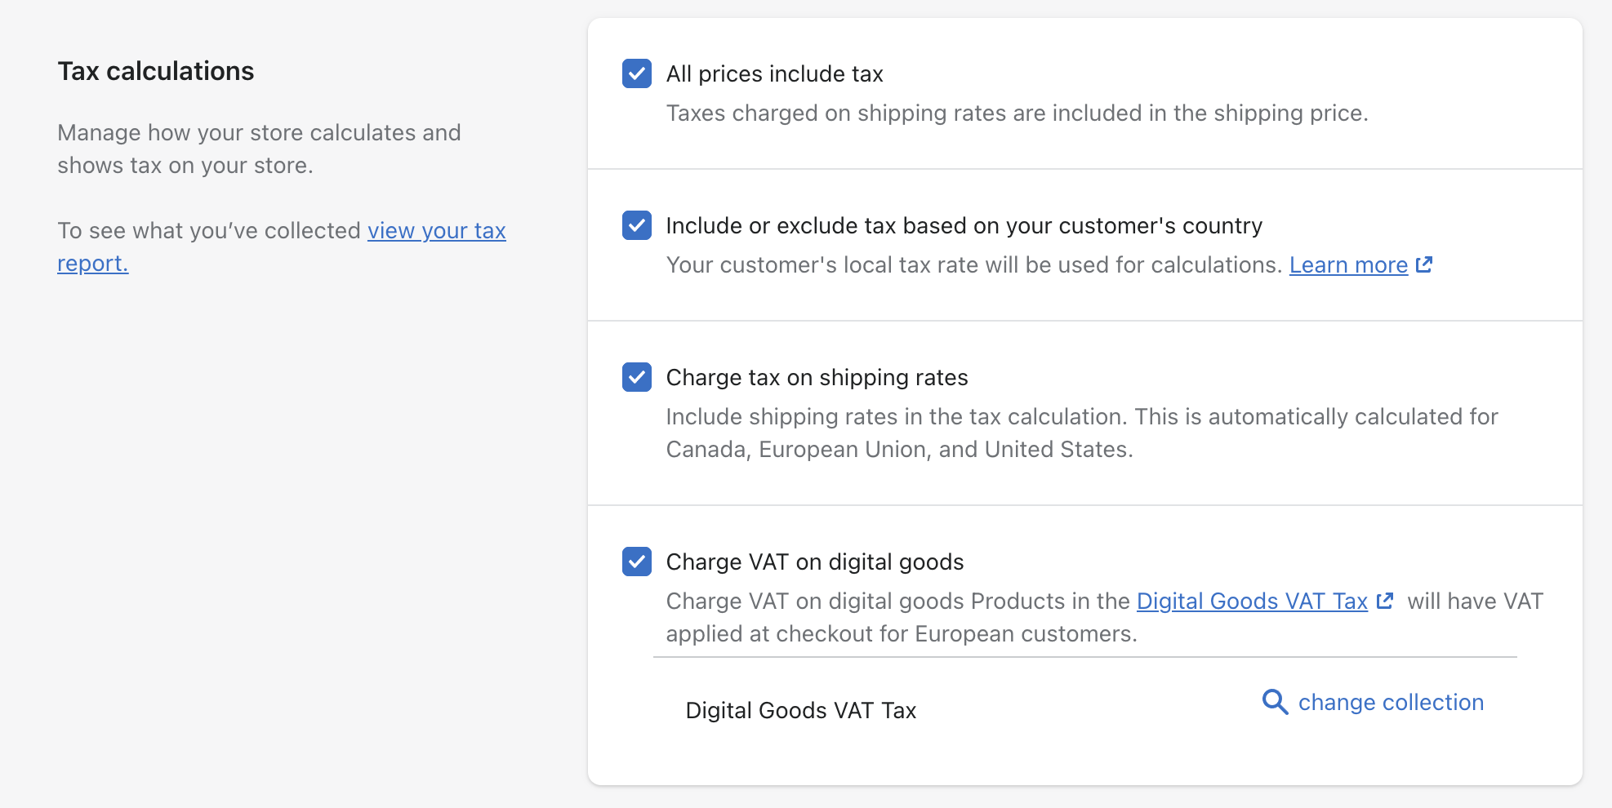The image size is (1612, 808).
Task: Untick the Charge VAT on digital goods checkbox
Action: coord(636,562)
